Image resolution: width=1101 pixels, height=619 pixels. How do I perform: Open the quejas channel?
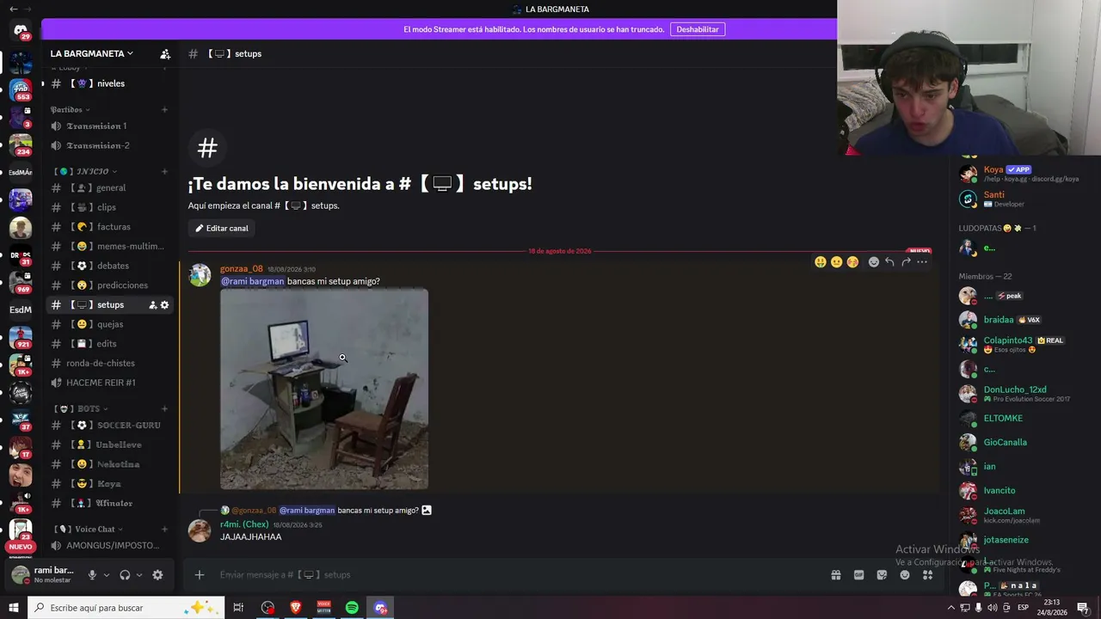pyautogui.click(x=111, y=324)
